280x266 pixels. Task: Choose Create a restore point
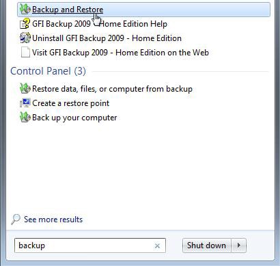pos(71,103)
